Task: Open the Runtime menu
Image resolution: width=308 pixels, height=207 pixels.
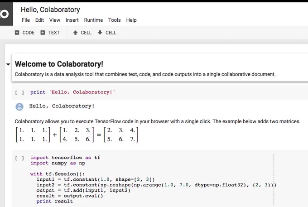Action: click(93, 20)
